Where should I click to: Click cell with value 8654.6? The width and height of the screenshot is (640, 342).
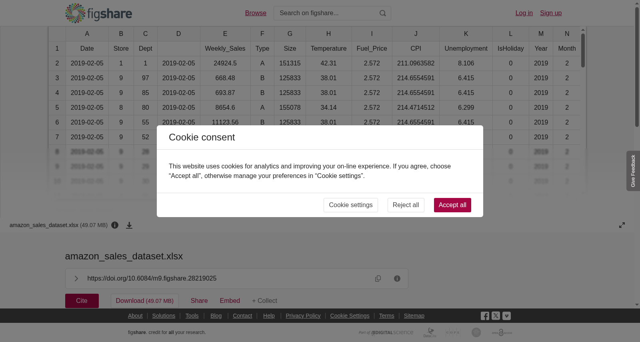coord(225,108)
